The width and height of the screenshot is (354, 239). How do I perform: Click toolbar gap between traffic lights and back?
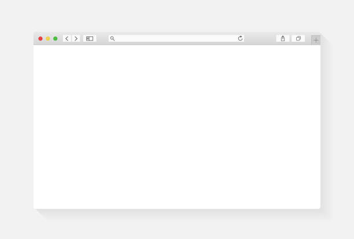tap(60, 39)
